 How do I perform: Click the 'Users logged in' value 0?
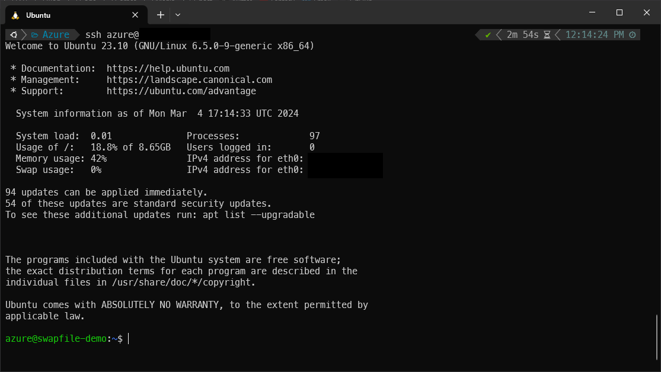click(x=312, y=147)
